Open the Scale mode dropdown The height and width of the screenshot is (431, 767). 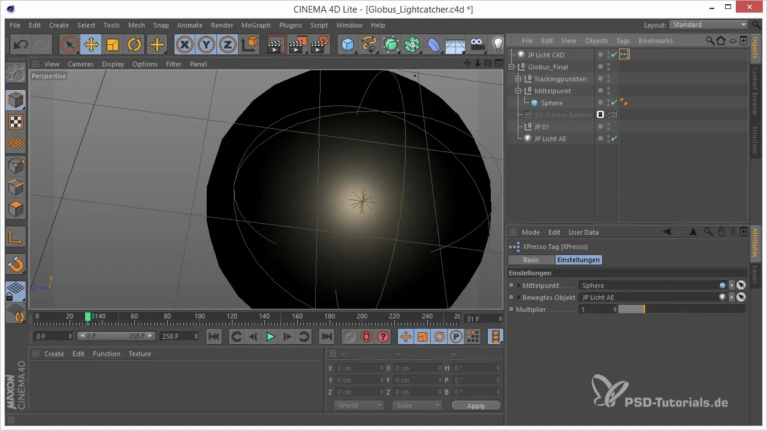(x=417, y=405)
